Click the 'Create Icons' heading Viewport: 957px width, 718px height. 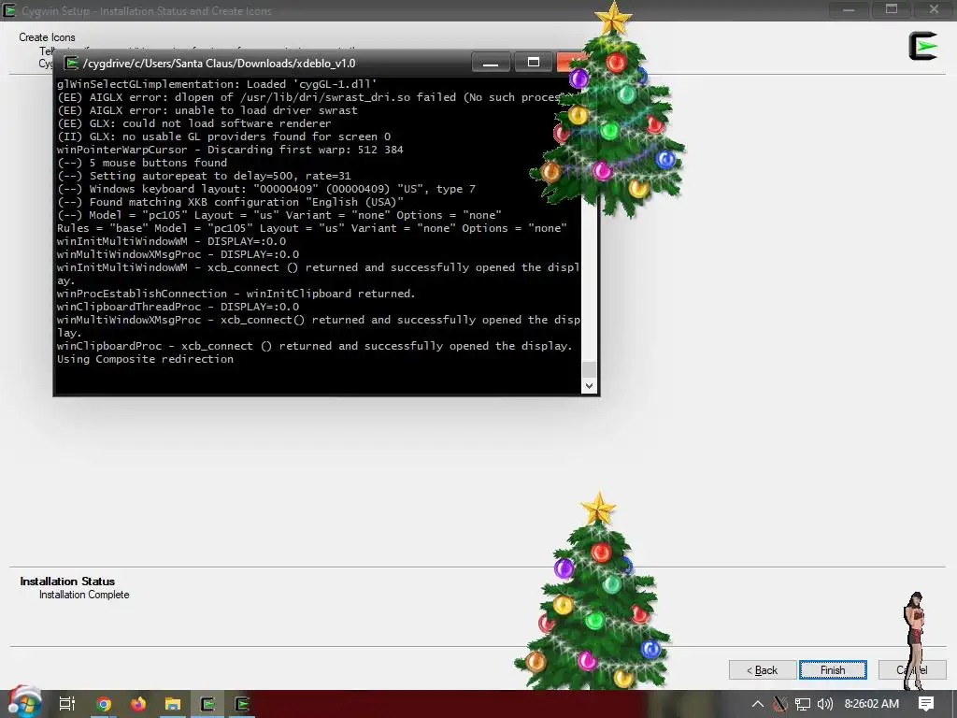(47, 37)
